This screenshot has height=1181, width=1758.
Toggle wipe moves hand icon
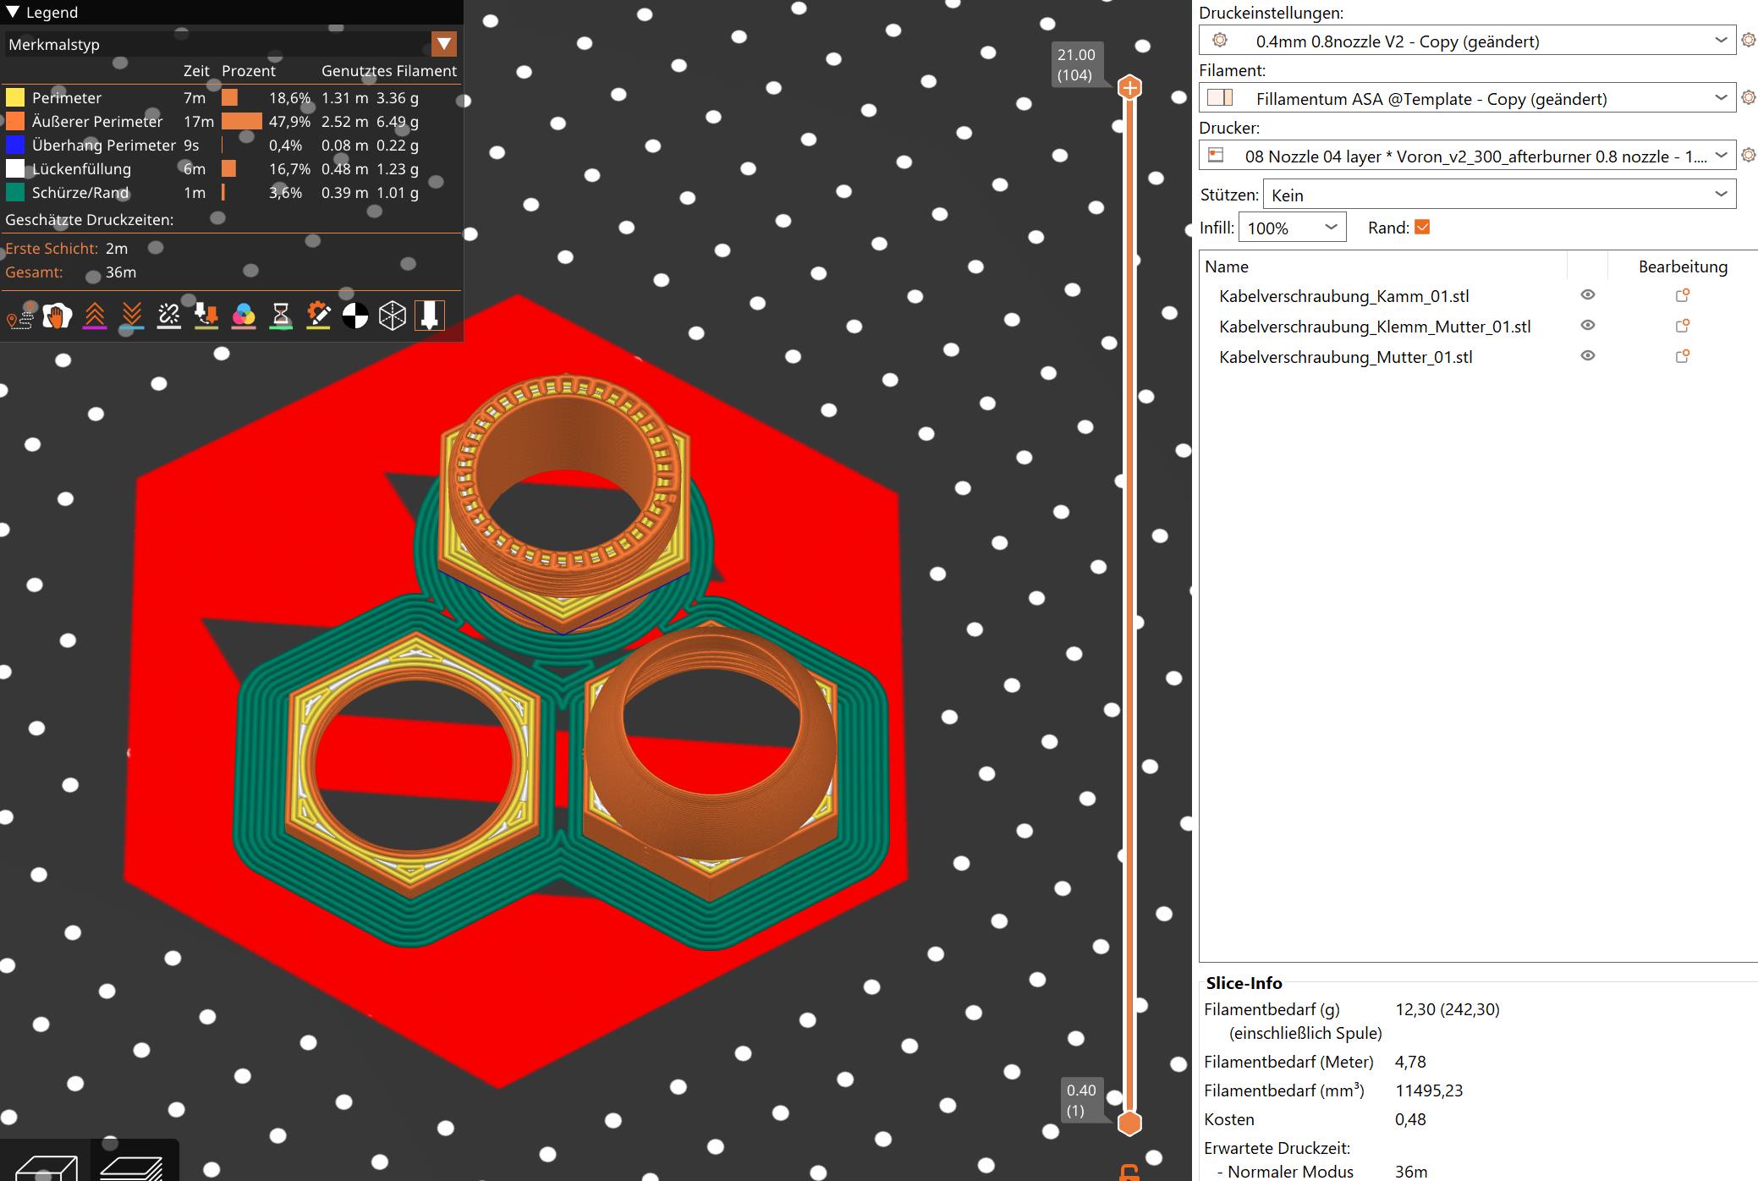(58, 316)
